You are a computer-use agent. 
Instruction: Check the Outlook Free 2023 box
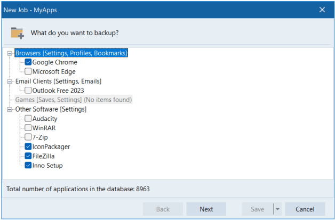coord(28,91)
